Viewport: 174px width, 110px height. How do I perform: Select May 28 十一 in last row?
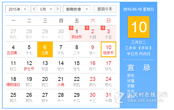[x=61, y=97]
